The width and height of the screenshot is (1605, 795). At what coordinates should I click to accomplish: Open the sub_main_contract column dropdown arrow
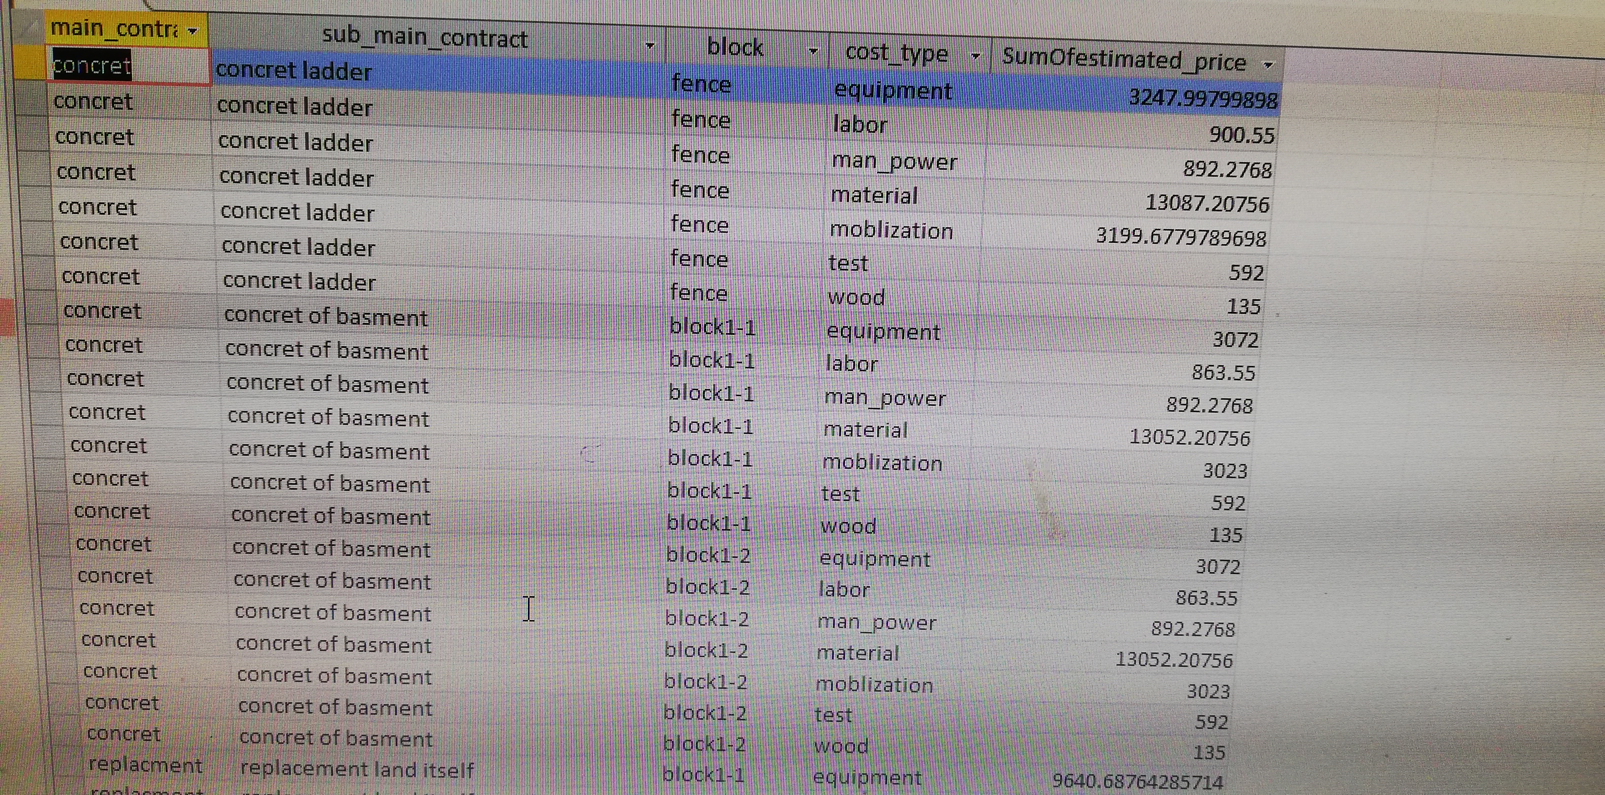tap(649, 46)
